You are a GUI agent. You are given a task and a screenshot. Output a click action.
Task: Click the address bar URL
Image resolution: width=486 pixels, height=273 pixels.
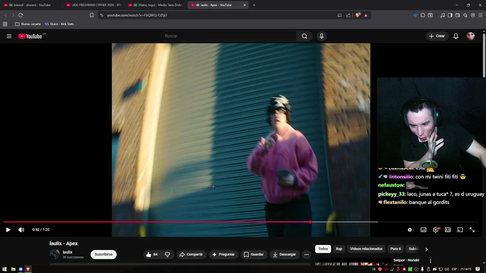[x=137, y=15]
